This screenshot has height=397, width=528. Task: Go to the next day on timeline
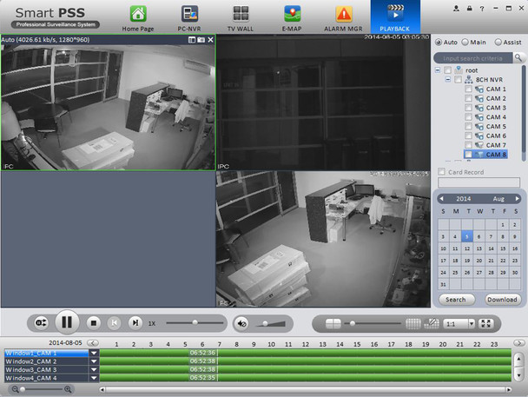519,343
